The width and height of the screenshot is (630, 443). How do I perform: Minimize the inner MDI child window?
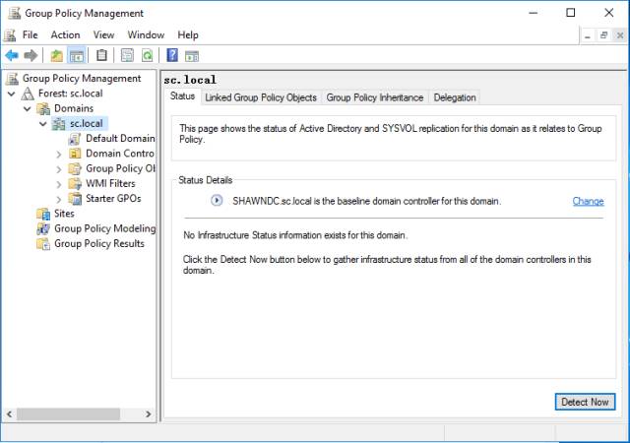click(x=588, y=36)
